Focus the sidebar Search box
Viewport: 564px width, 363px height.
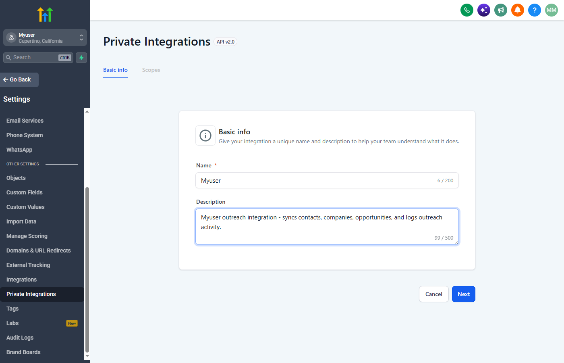tap(38, 58)
